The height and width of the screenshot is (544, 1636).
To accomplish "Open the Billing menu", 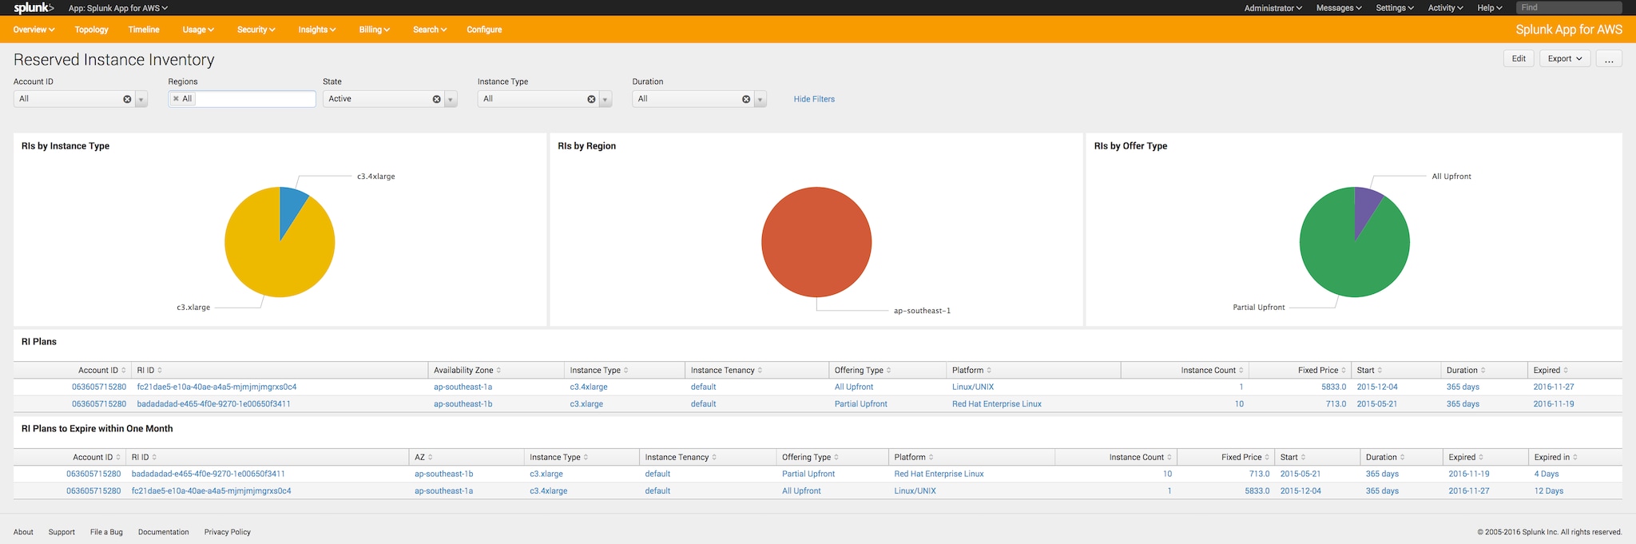I will pyautogui.click(x=374, y=30).
